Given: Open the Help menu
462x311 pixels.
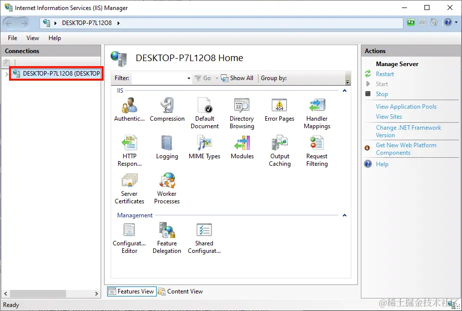Looking at the screenshot, I should click(x=55, y=38).
